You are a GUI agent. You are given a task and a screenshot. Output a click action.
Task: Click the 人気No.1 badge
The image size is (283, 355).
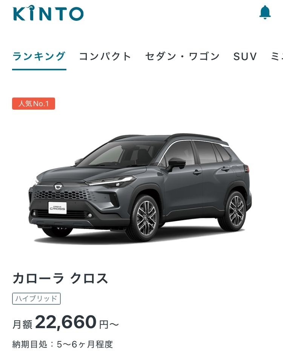pos(34,104)
